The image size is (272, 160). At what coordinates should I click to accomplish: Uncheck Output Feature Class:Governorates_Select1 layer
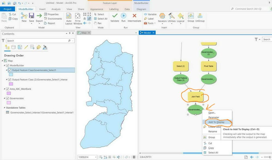click(x=10, y=70)
